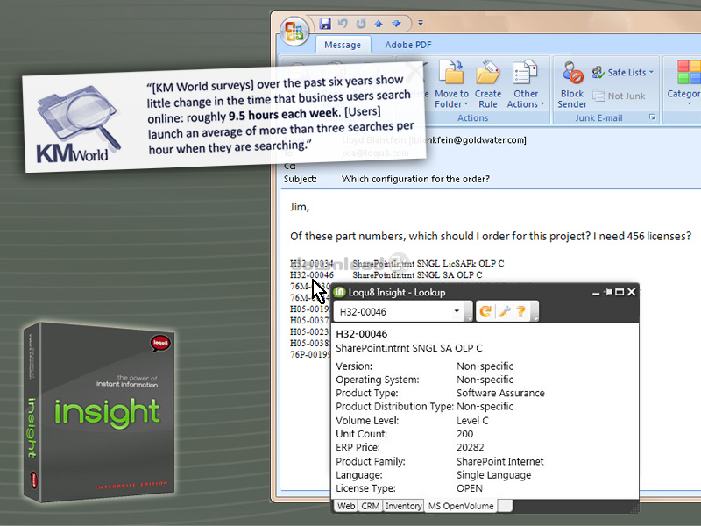Click Create Rule in Actions group
The width and height of the screenshot is (701, 526).
pyautogui.click(x=488, y=84)
